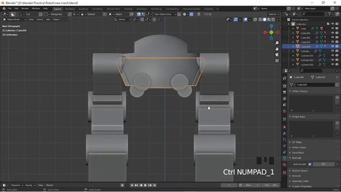Select solid viewport shading mode
Viewport: 341px width, 192px height.
pyautogui.click(x=264, y=19)
